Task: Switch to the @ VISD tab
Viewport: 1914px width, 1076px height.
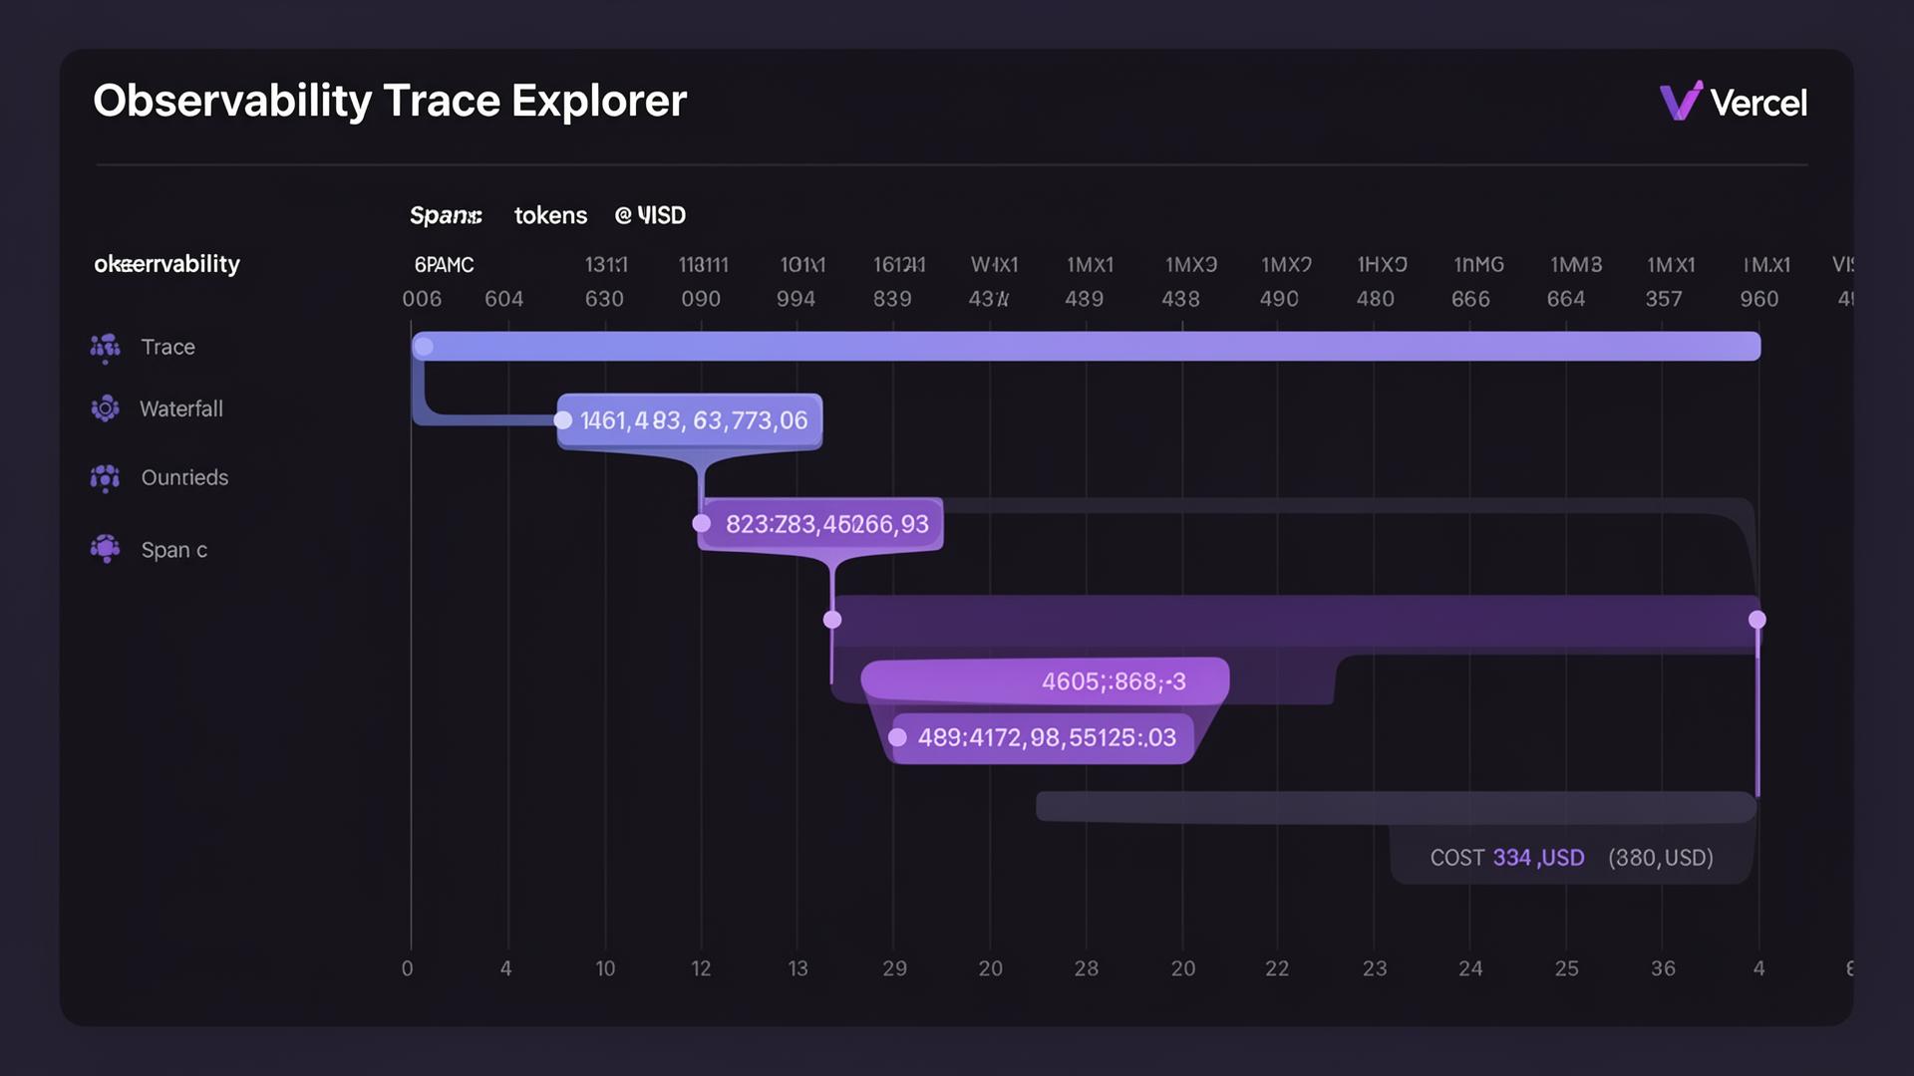Action: pyautogui.click(x=650, y=215)
